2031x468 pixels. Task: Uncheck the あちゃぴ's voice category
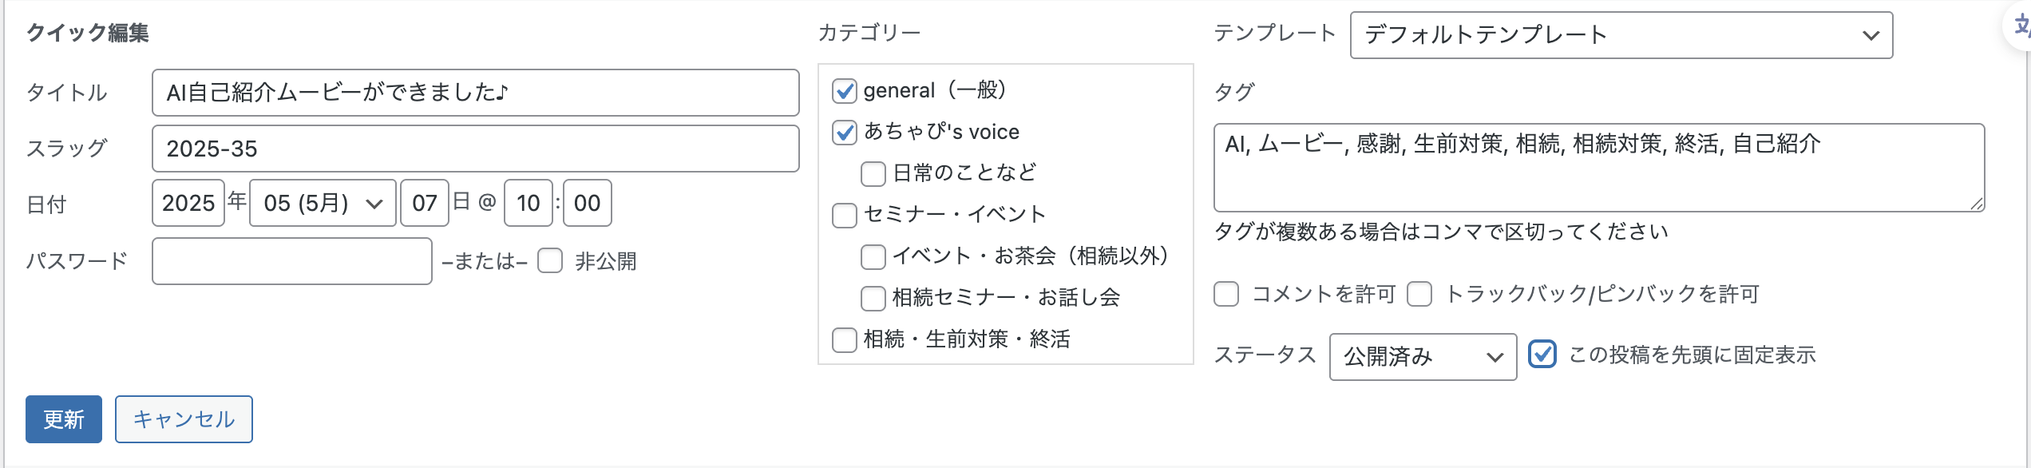(x=845, y=133)
